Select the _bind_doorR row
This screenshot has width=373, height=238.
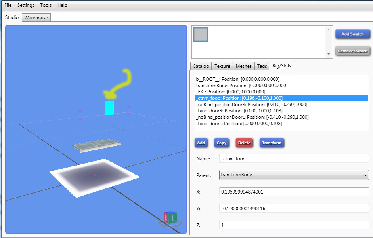(x=282, y=111)
